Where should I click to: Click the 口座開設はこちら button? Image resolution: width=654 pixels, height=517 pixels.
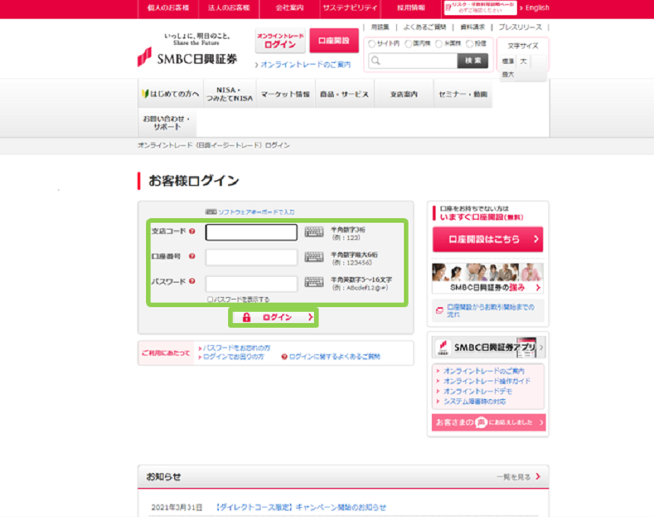(487, 239)
